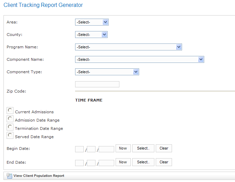235x182 pixels.
Task: Expand the Program Name dropdown
Action: pyautogui.click(x=128, y=47)
